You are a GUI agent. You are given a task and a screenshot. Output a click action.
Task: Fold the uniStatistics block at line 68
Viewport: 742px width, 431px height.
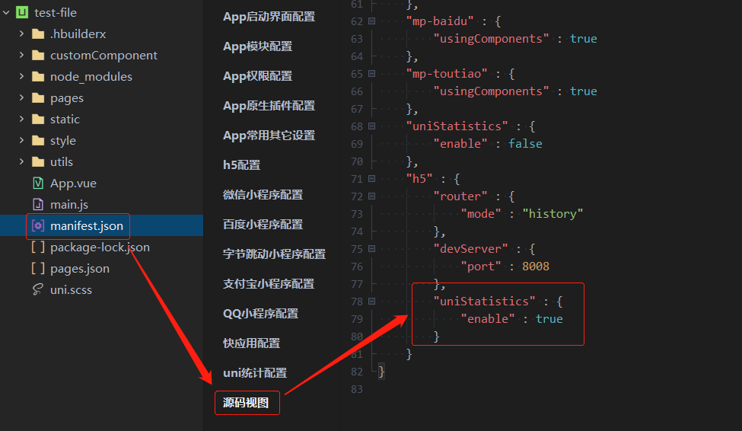click(372, 126)
